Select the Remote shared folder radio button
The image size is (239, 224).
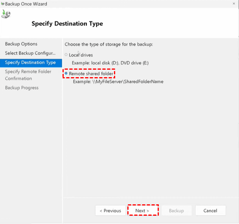pyautogui.click(x=66, y=74)
